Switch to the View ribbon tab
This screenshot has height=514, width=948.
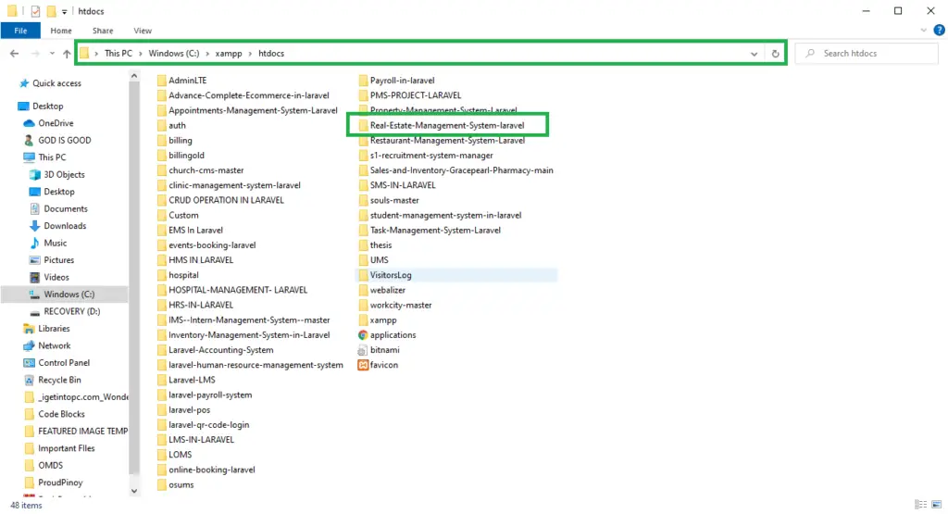point(143,31)
